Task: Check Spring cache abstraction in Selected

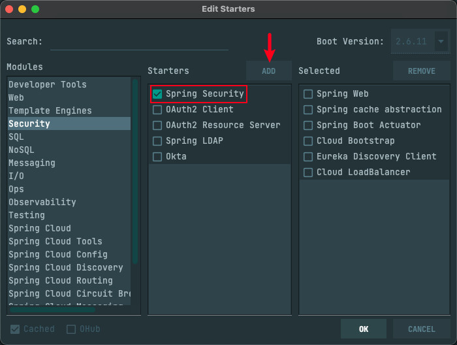Action: point(308,110)
